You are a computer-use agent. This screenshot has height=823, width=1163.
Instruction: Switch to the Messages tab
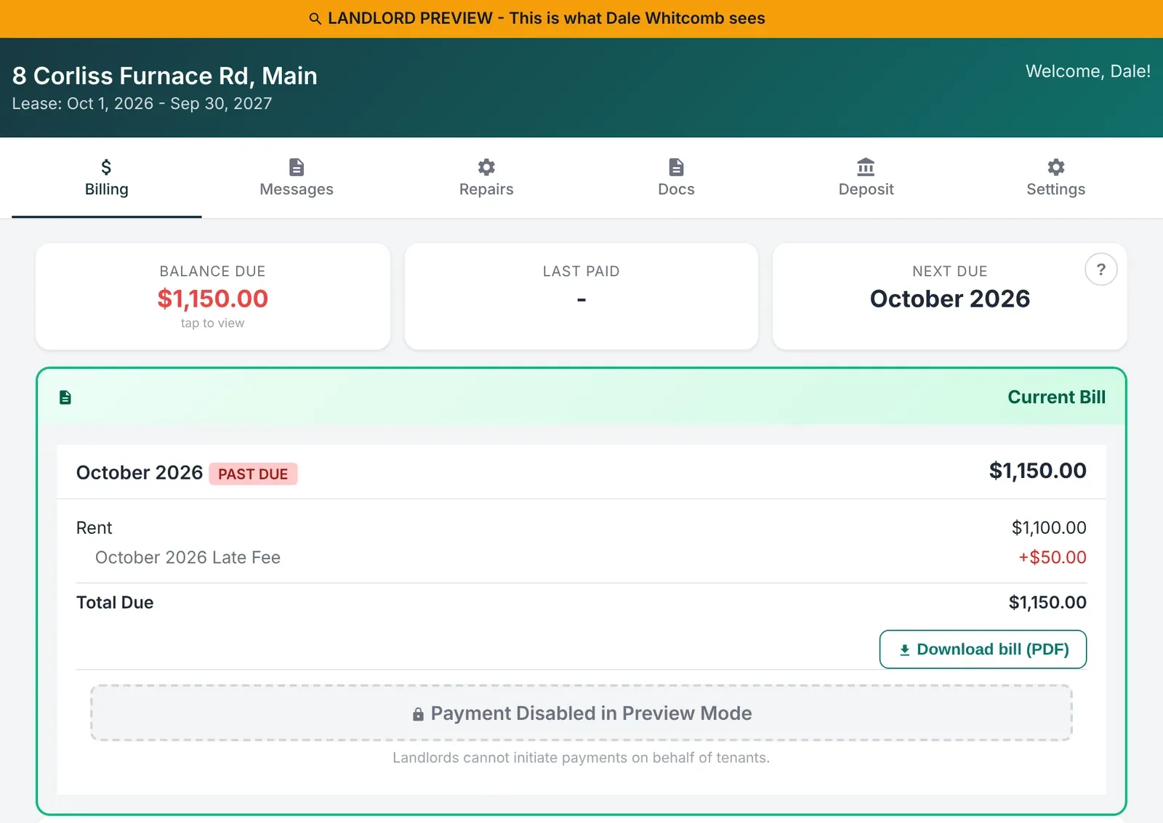pyautogui.click(x=297, y=178)
